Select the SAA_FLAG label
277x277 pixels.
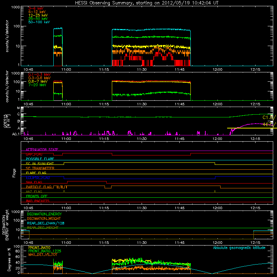34,182
